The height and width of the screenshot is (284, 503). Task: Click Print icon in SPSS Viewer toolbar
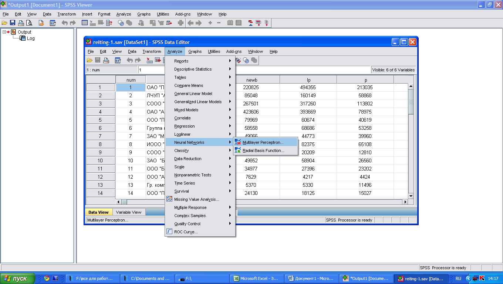point(21,23)
